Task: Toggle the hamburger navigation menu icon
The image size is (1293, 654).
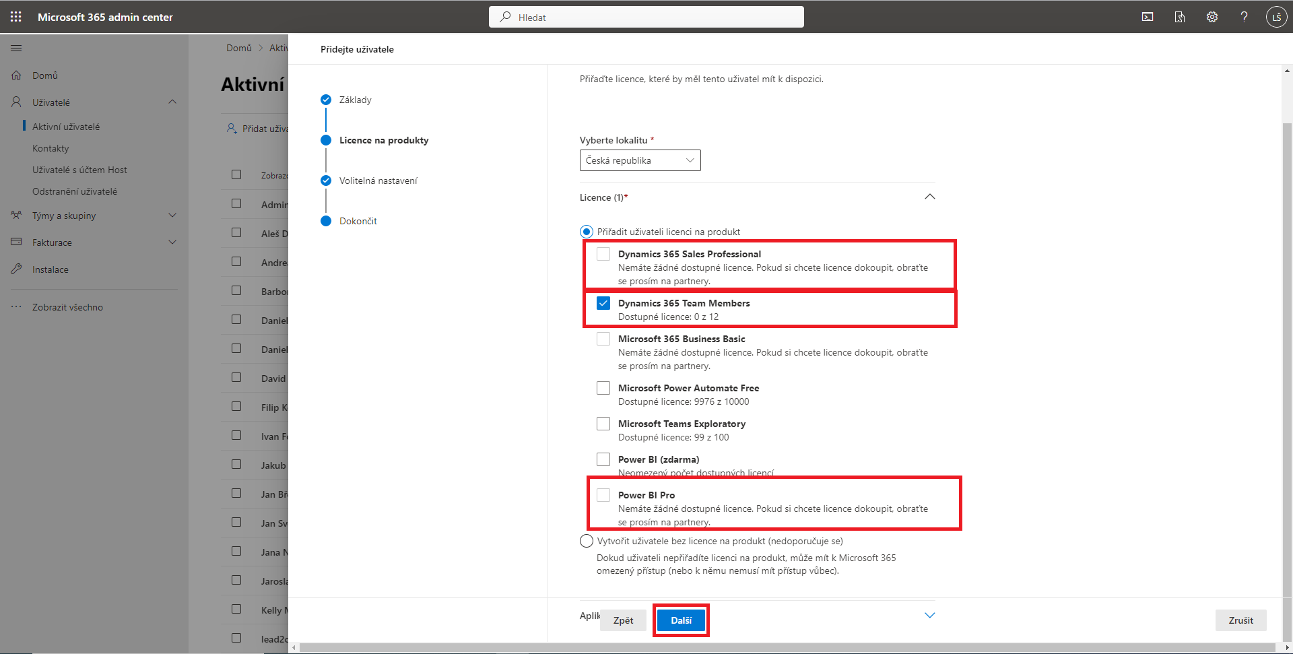Action: 16,48
